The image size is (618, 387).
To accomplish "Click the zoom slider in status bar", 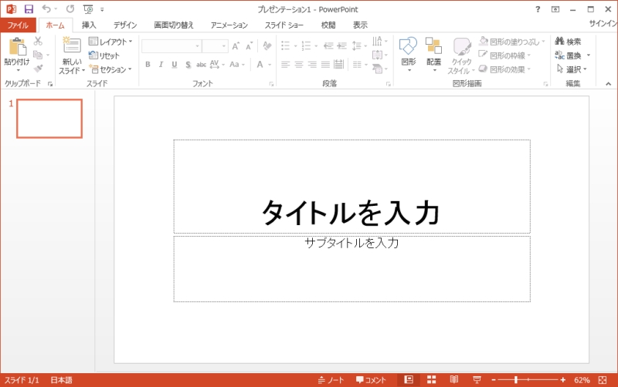I will pyautogui.click(x=515, y=380).
